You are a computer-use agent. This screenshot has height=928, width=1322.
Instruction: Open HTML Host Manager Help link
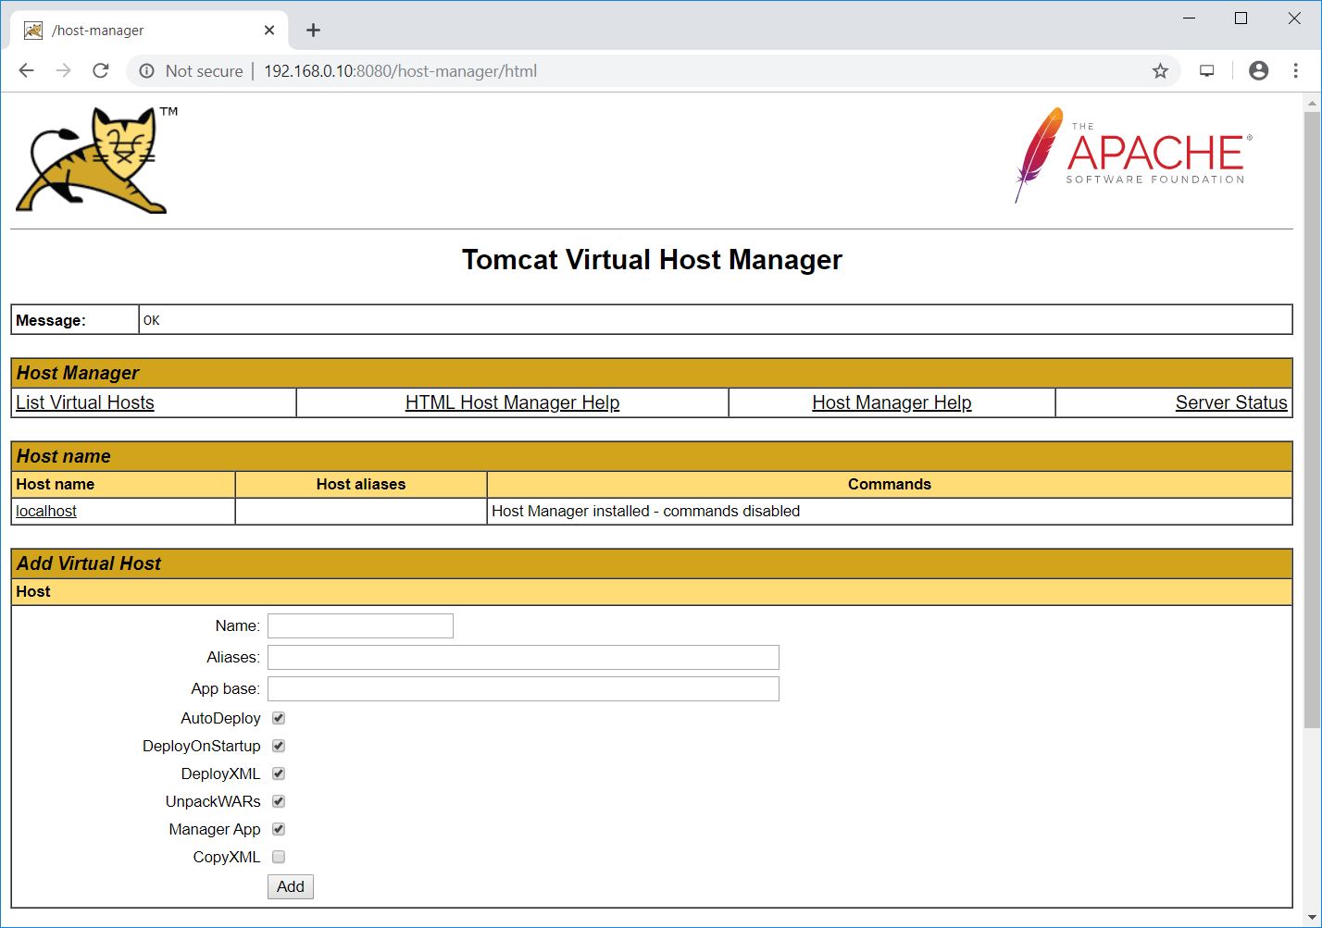pos(512,402)
